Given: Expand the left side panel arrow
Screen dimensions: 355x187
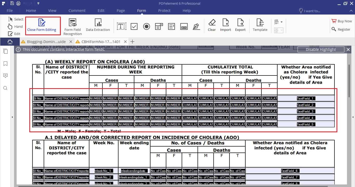Looking at the screenshot, I should point(12,117).
